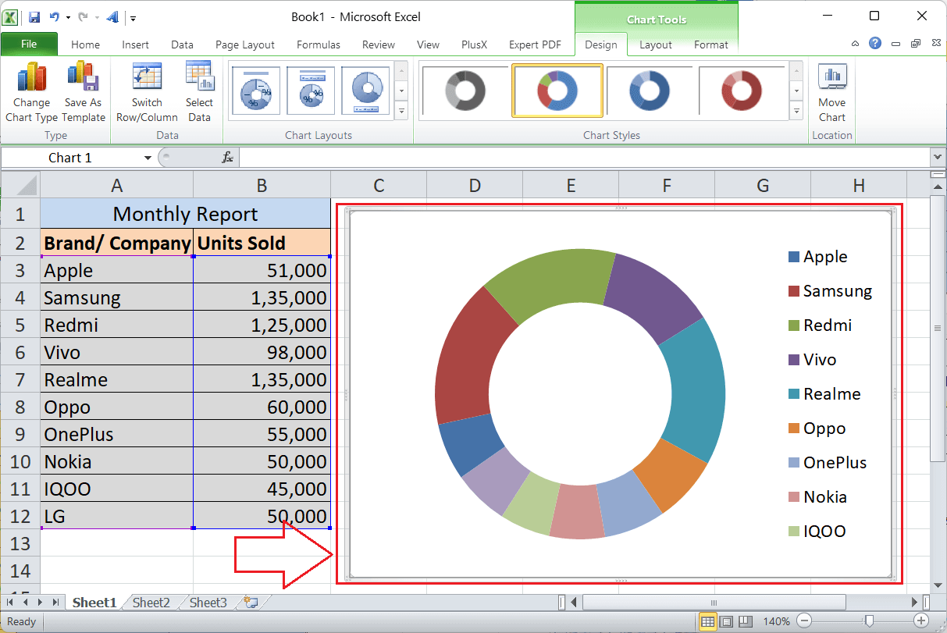Open the Insert Function dialog

(227, 157)
